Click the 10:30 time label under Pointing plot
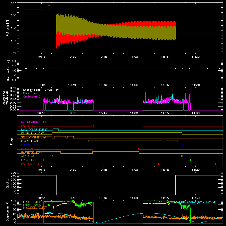This screenshot has height=226, width=226. coord(72,57)
